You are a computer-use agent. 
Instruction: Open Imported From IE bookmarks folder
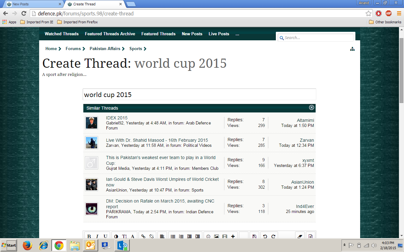pos(37,22)
